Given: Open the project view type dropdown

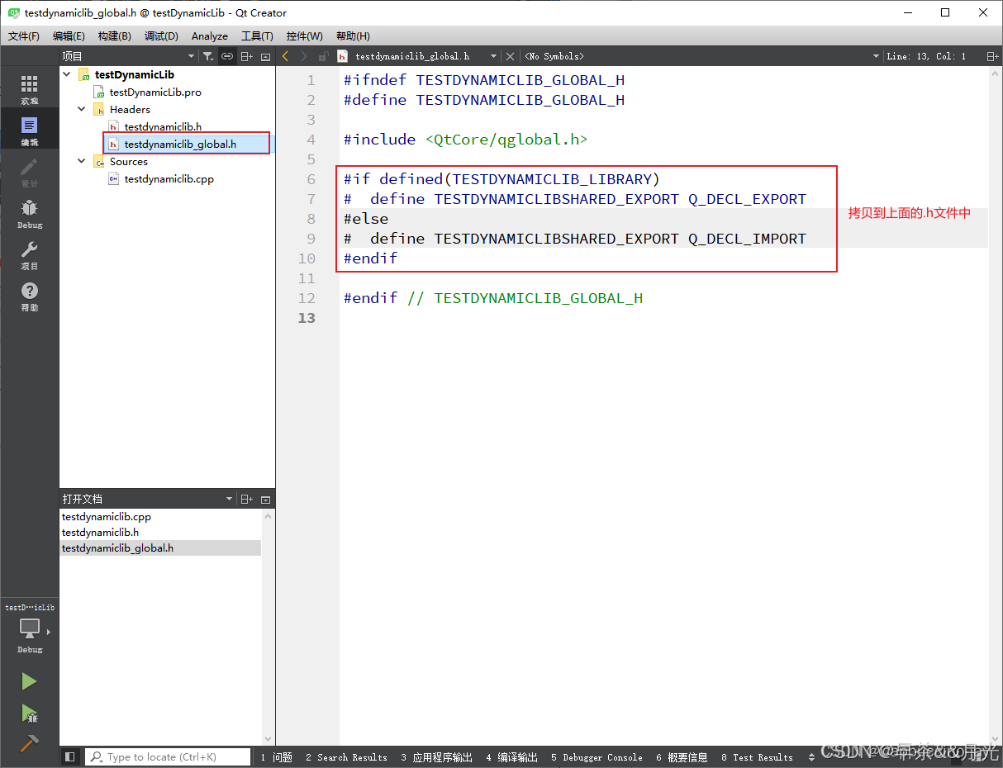Looking at the screenshot, I should (x=192, y=56).
